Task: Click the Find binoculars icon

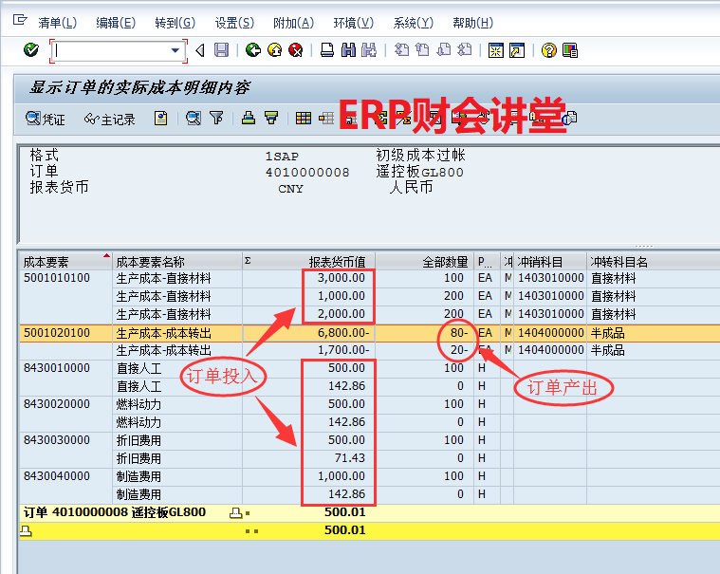Action: (348, 50)
